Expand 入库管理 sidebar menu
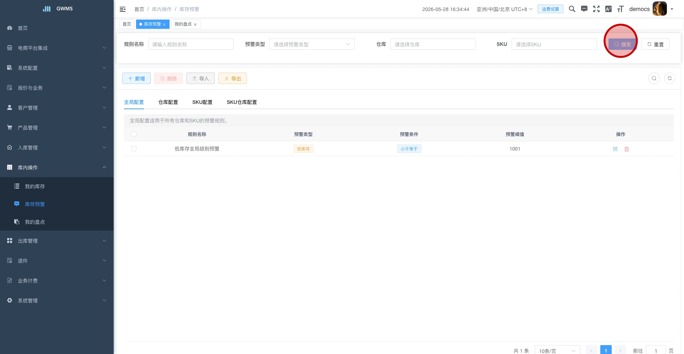684x354 pixels. [x=57, y=148]
